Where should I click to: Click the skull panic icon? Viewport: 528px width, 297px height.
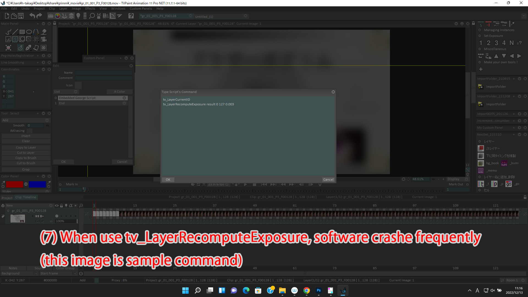coord(9,48)
